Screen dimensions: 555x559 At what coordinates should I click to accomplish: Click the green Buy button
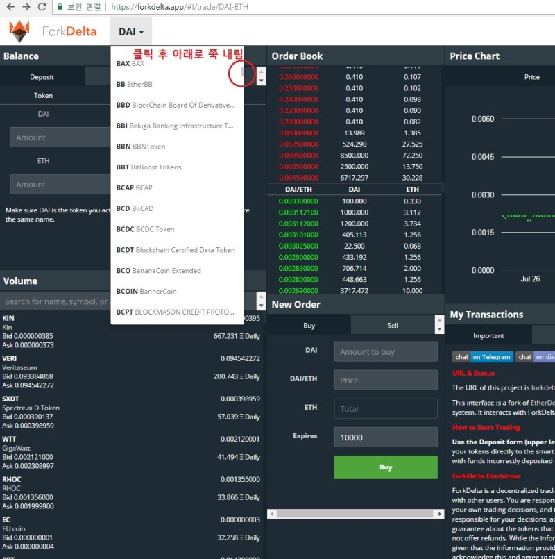(386, 467)
